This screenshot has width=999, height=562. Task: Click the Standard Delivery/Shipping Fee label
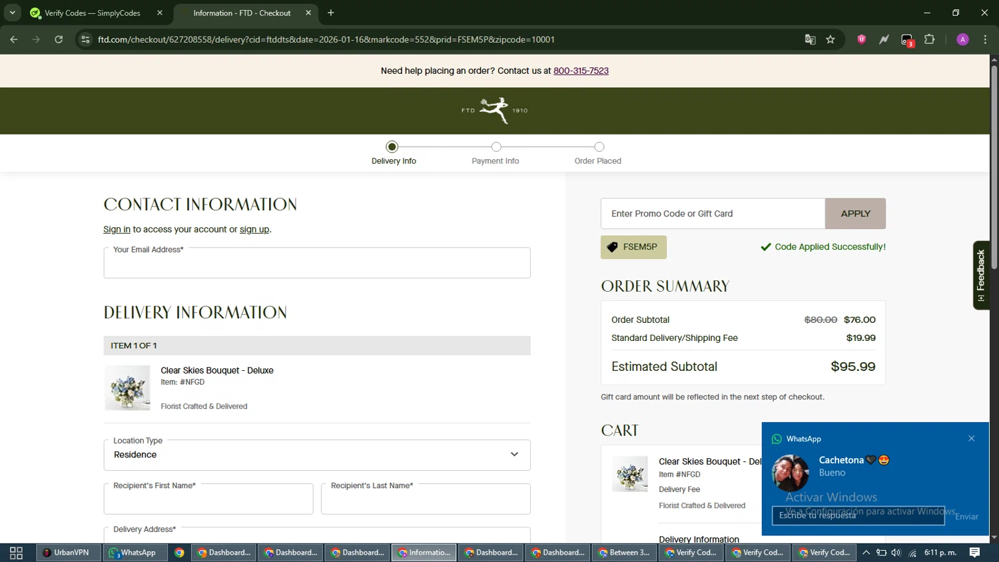(674, 338)
